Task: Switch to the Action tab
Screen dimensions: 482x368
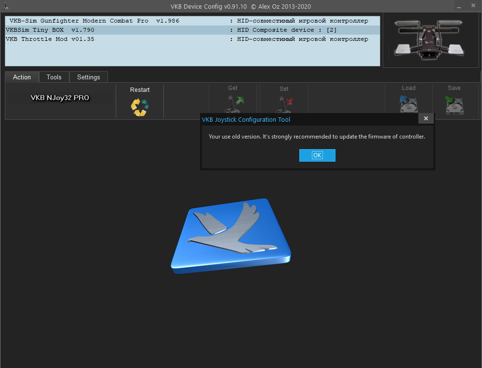Action: (22, 77)
